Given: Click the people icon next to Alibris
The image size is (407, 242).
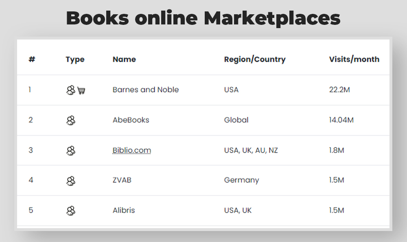Looking at the screenshot, I should pyautogui.click(x=70, y=211).
